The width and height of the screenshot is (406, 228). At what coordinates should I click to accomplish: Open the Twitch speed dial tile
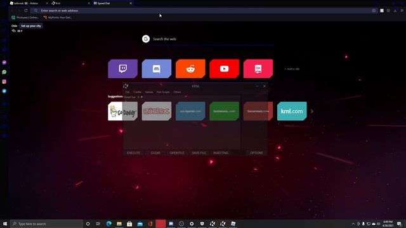122,68
